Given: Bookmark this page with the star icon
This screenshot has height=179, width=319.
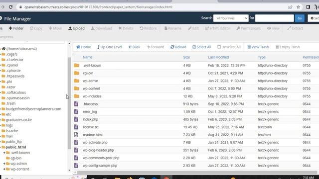Looking at the screenshot, I should [x=298, y=7].
